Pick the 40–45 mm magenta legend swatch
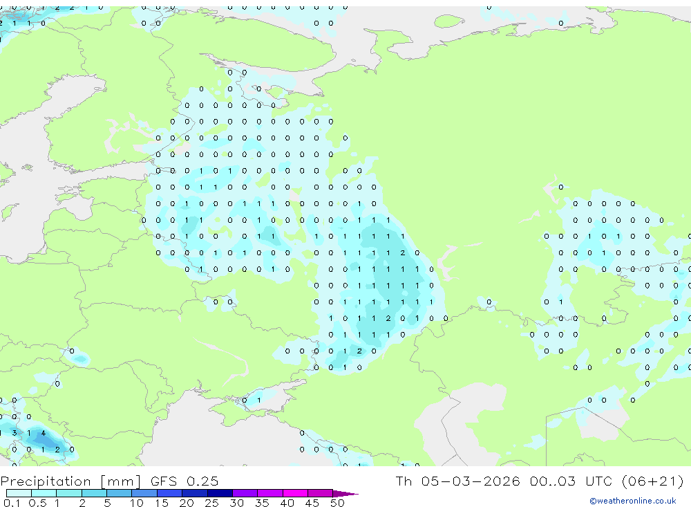Viewport: 691px width, 507px height. click(x=295, y=493)
